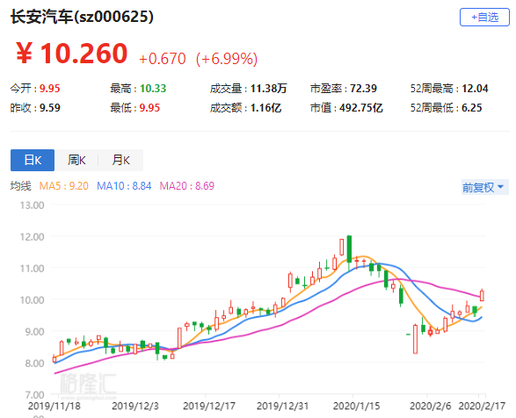Click the MA5 : 9.20 legend label
This screenshot has height=418, width=516.
pos(64,186)
